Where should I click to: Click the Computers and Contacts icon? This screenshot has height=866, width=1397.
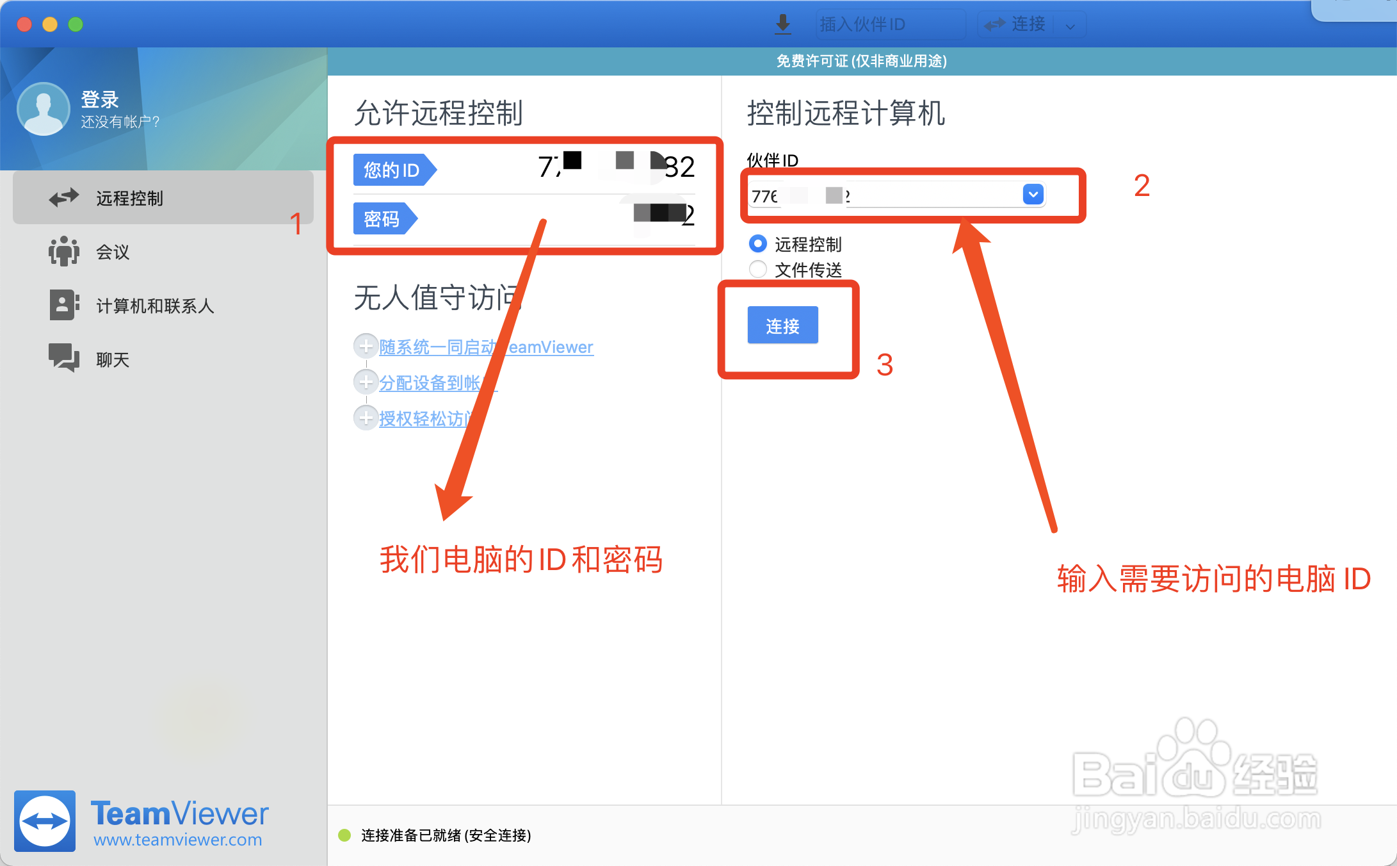coord(64,305)
